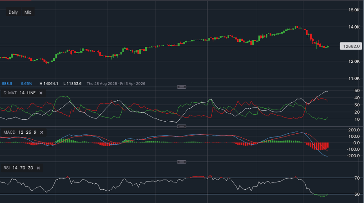The height and width of the screenshot is (203, 364).
Task: Click the date range Thu 28 Aug 2025 text
Action: (x=101, y=83)
